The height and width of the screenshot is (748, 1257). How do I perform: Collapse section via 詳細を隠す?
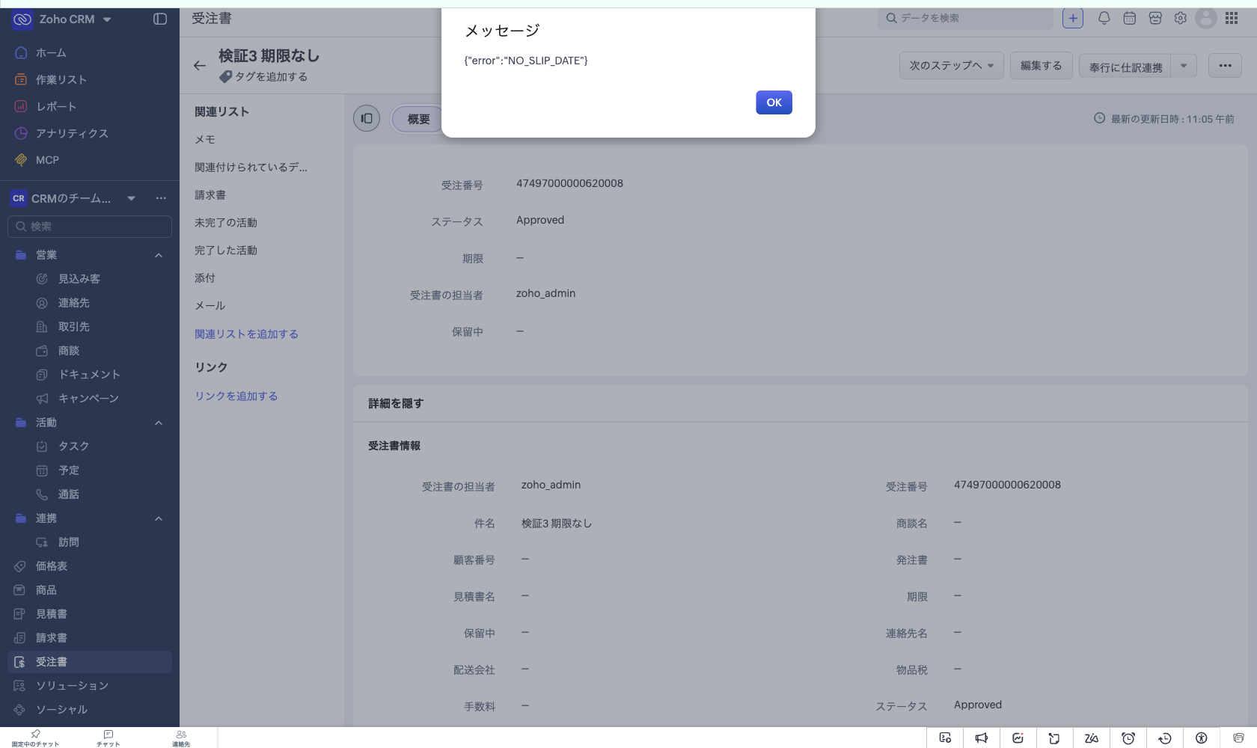(x=396, y=404)
